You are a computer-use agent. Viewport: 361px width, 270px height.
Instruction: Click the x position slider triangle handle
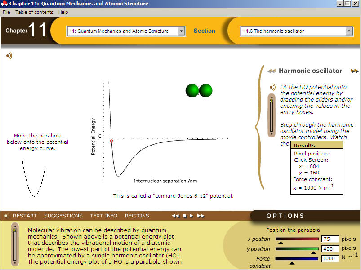281,243
